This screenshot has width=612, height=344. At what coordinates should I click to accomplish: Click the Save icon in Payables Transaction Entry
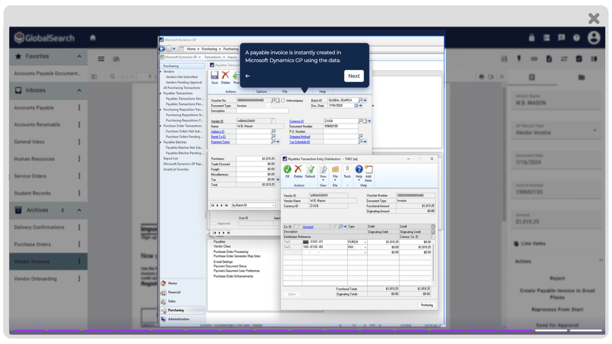[x=215, y=77]
